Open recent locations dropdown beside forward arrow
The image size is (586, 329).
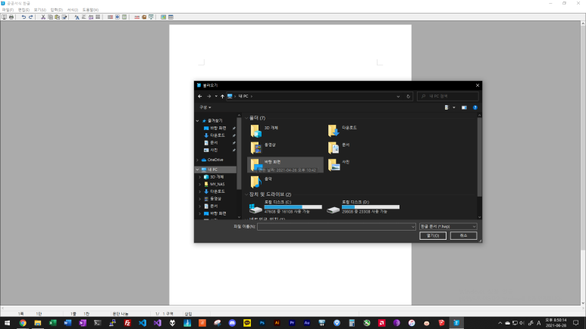pos(216,96)
